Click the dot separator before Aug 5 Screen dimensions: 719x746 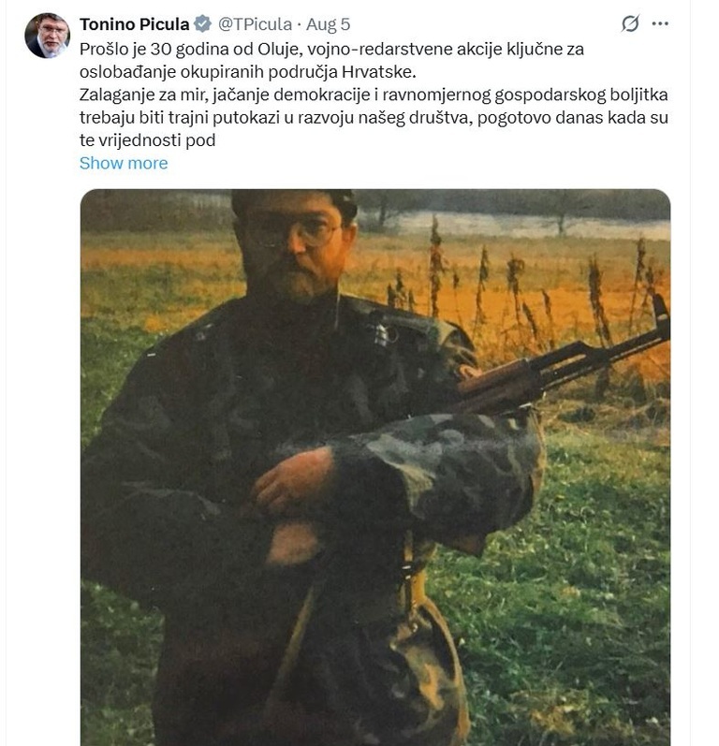(299, 24)
